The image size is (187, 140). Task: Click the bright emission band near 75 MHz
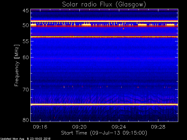pyautogui.click(x=104, y=104)
